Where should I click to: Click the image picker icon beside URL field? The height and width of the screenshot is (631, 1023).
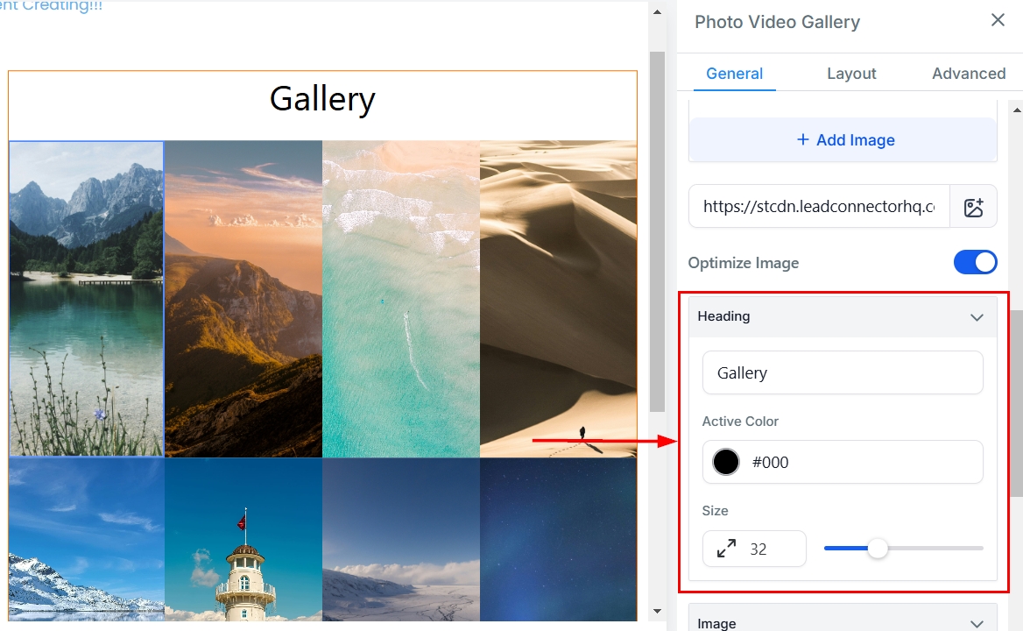coord(973,207)
